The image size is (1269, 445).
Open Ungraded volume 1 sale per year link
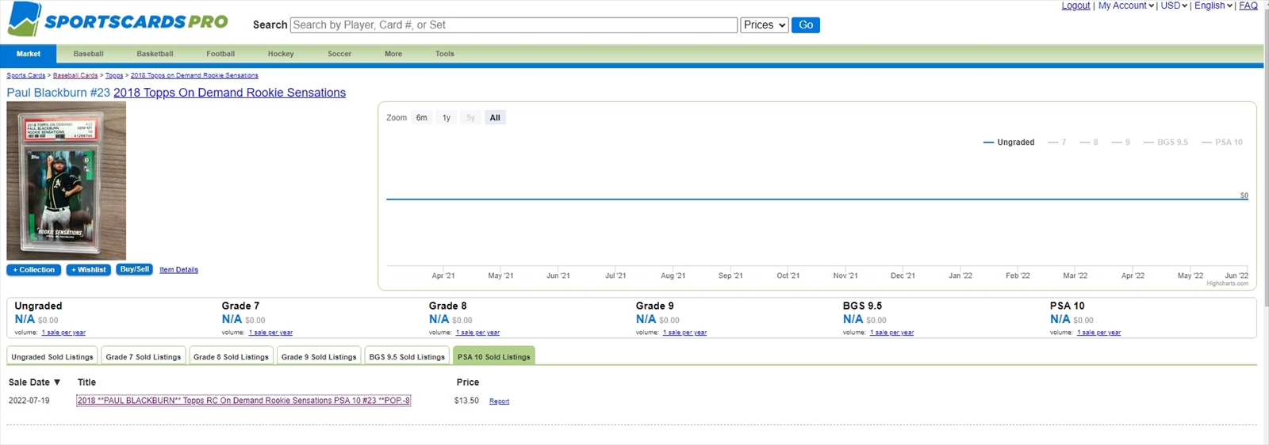point(63,333)
